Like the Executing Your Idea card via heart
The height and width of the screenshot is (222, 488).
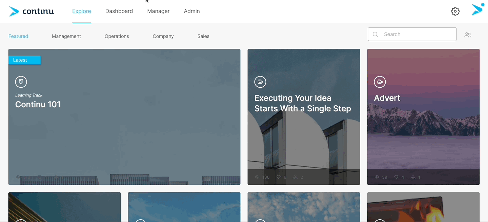(x=279, y=177)
